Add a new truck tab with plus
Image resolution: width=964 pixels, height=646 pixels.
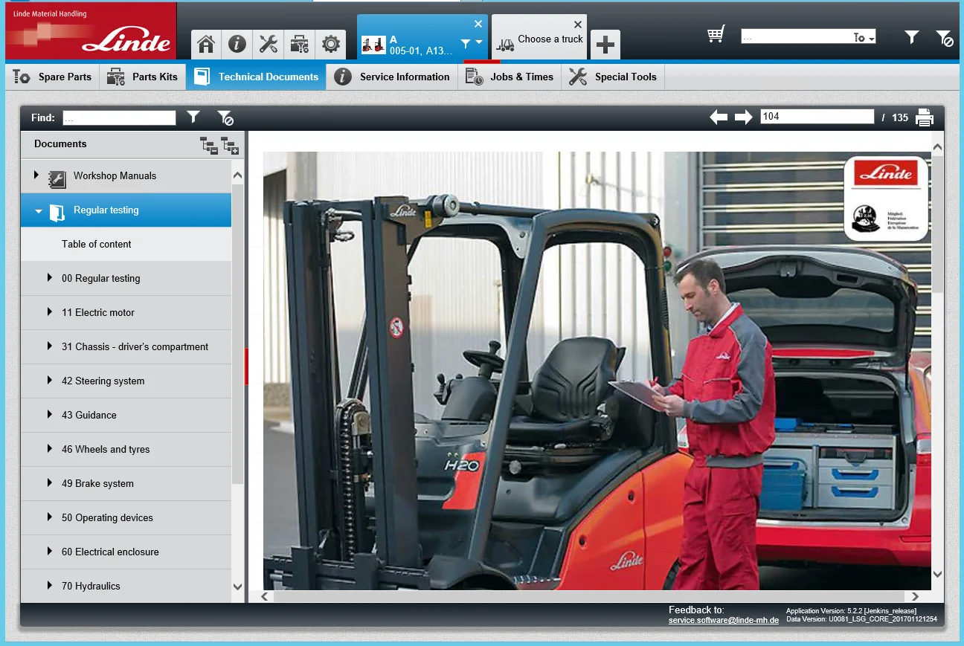click(605, 45)
